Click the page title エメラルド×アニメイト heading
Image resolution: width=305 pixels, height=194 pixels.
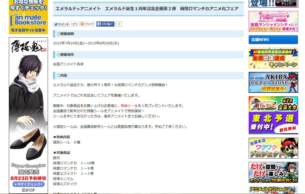coord(147,9)
